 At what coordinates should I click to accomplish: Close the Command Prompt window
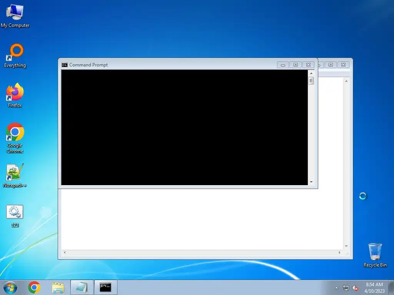(x=308, y=65)
